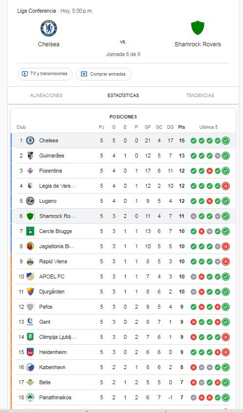This screenshot has width=243, height=412.
Task: Click the Cercle Brugge green badge
Action: [x=31, y=231]
